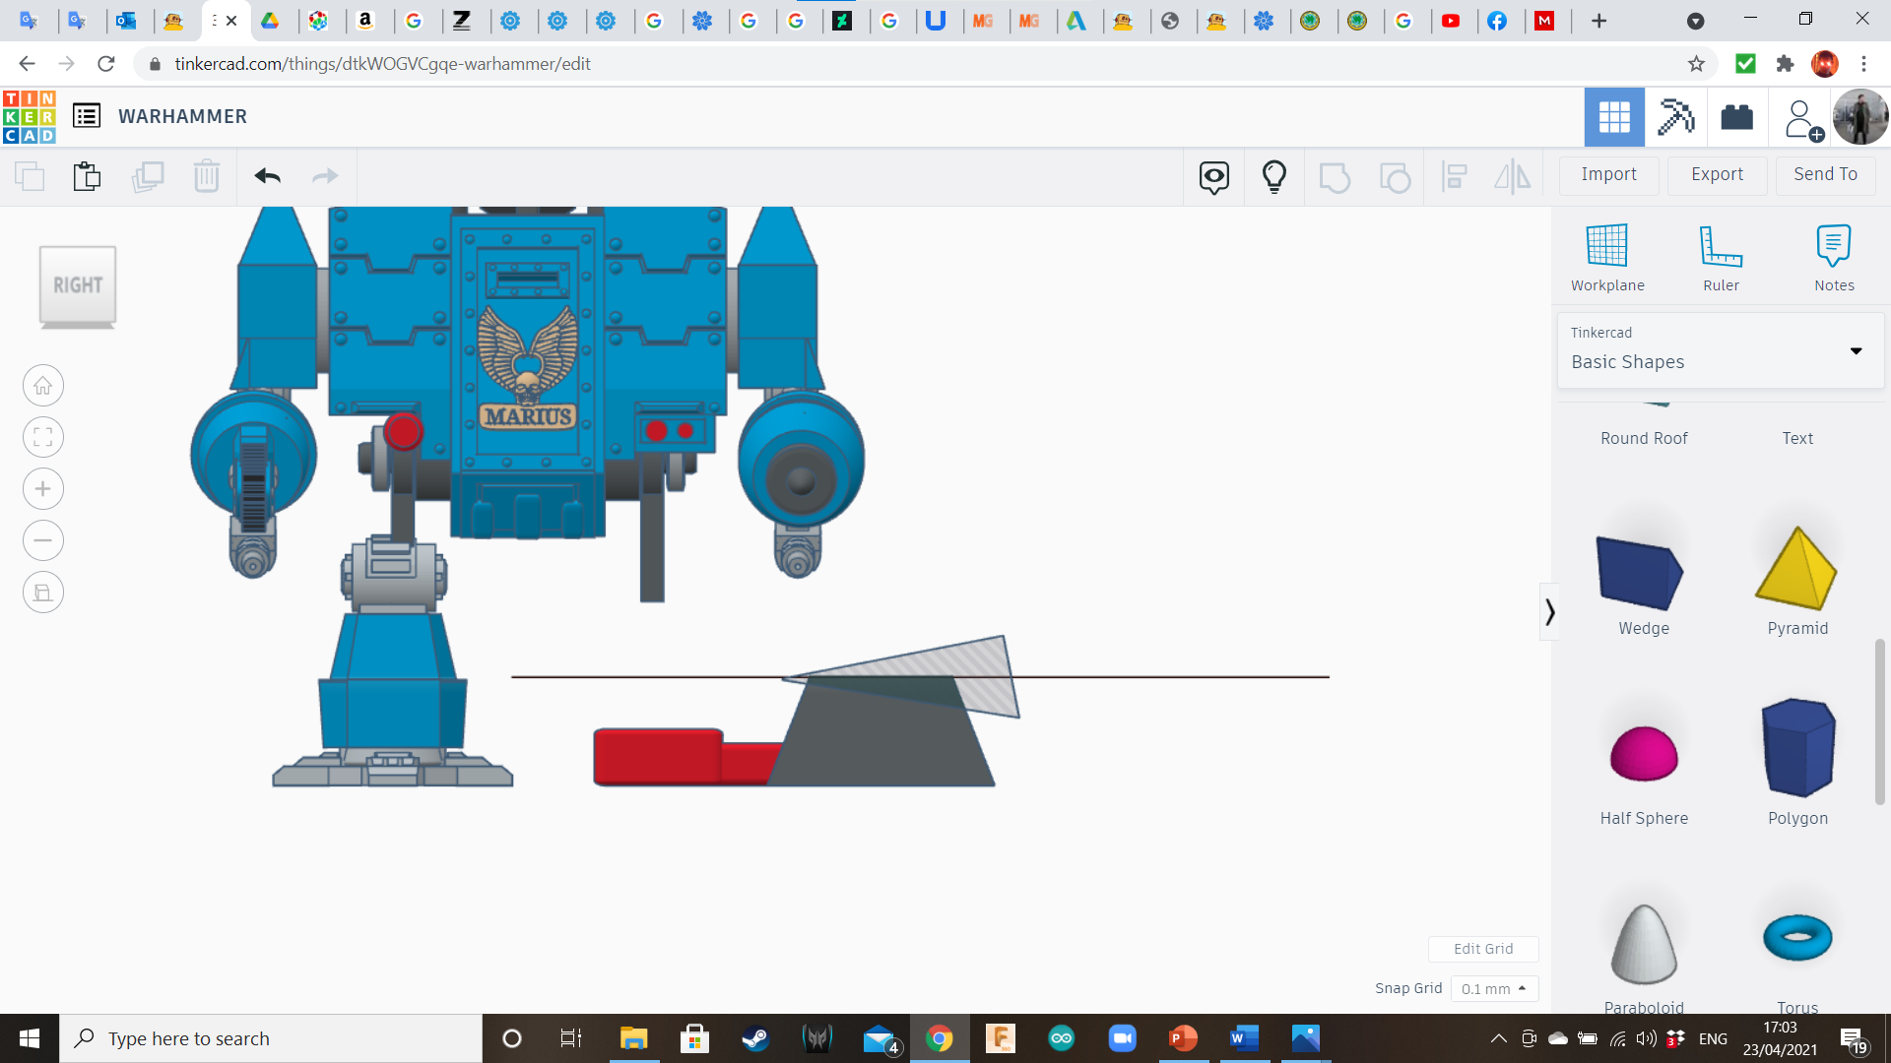The width and height of the screenshot is (1891, 1063).
Task: Click the Paste clipboard icon
Action: [x=87, y=176]
